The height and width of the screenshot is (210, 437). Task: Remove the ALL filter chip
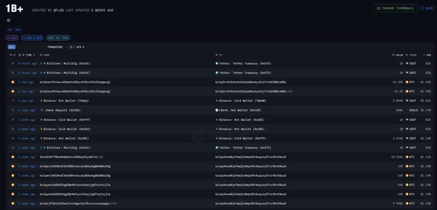(12, 38)
